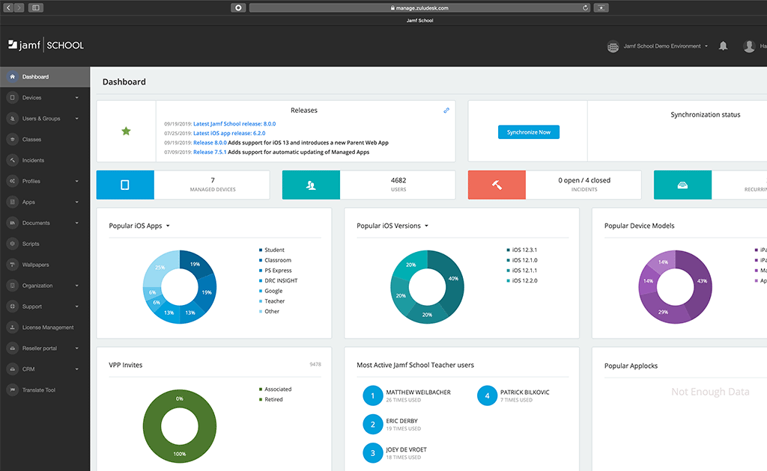Expand the Documents sidebar menu arrow
Viewport: 767px width, 471px height.
tap(77, 223)
